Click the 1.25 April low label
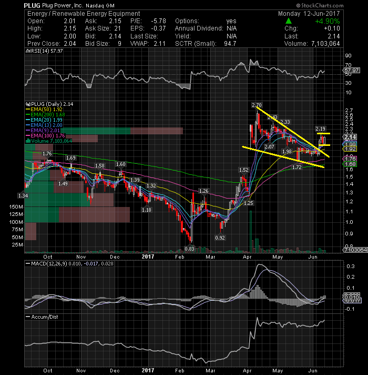Image resolution: width=368 pixels, height=375 pixels. (x=248, y=203)
